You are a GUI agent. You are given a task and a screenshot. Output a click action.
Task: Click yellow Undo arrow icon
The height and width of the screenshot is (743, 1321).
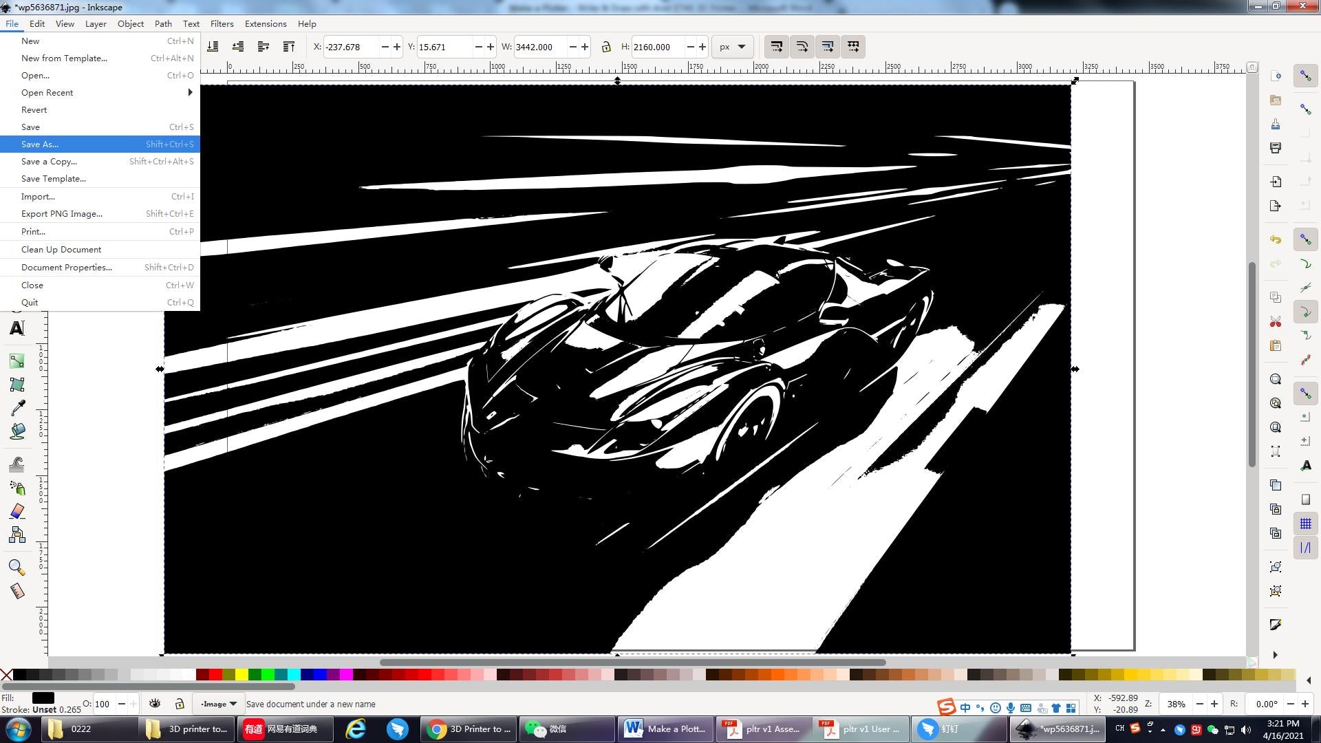(x=1276, y=239)
